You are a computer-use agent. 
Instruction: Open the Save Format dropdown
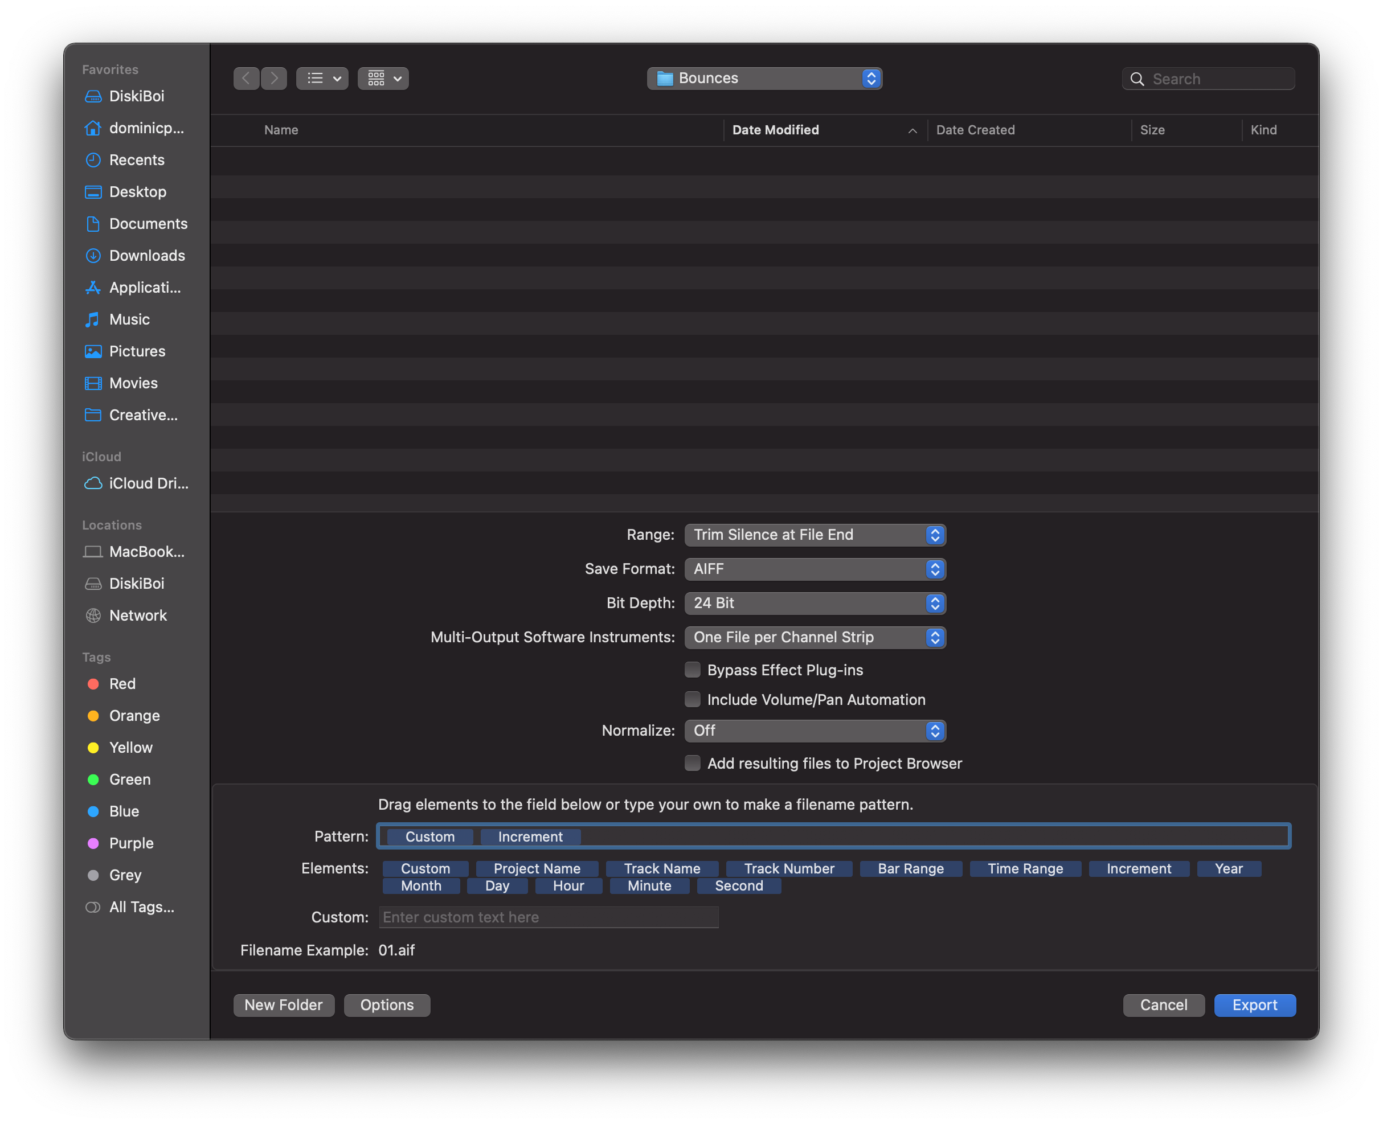click(815, 569)
